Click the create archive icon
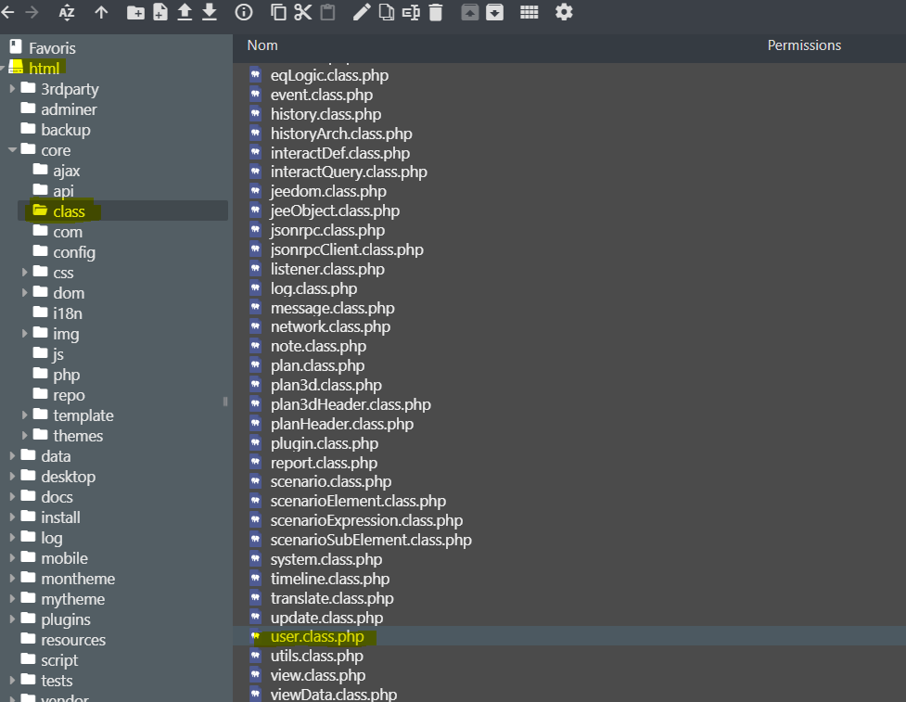Image resolution: width=906 pixels, height=702 pixels. pyautogui.click(x=494, y=12)
